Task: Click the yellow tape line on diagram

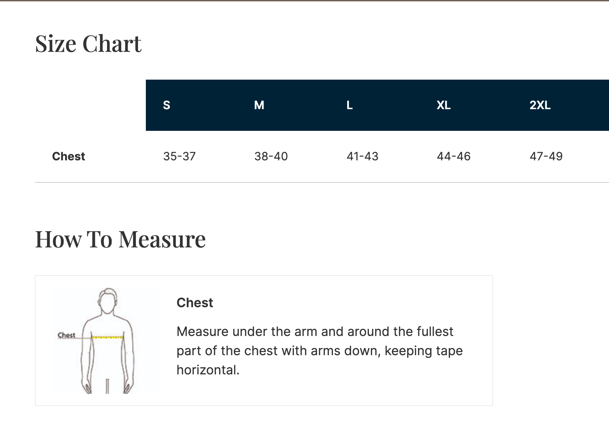Action: tap(107, 337)
